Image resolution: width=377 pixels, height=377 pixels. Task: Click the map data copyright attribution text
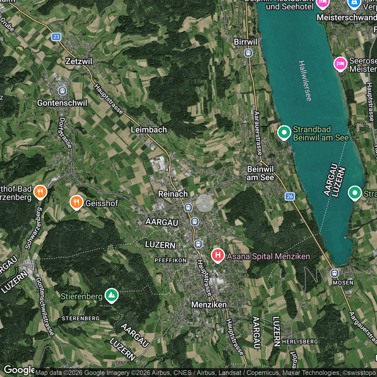pos(206,373)
